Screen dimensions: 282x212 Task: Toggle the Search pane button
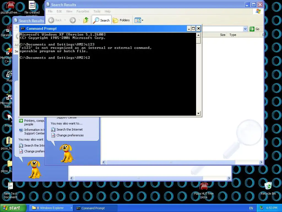(x=102, y=20)
